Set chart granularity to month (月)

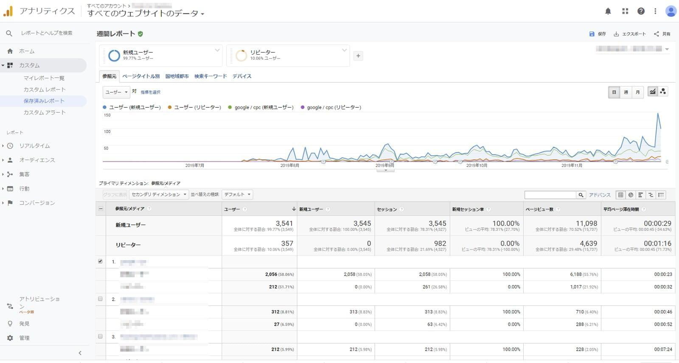[x=637, y=92]
